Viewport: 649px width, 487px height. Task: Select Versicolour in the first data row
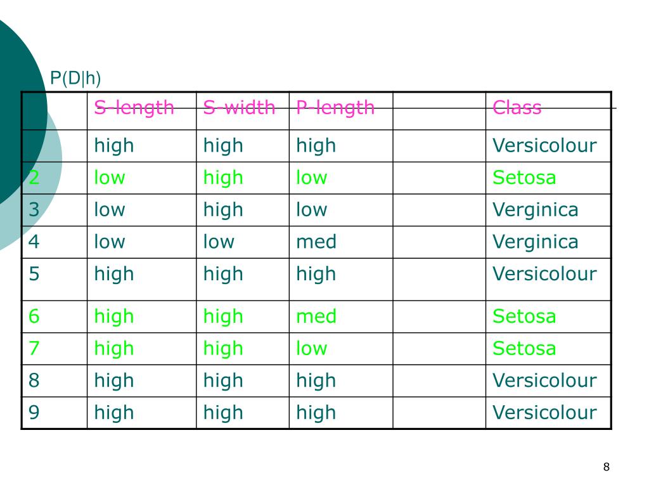pyautogui.click(x=544, y=145)
